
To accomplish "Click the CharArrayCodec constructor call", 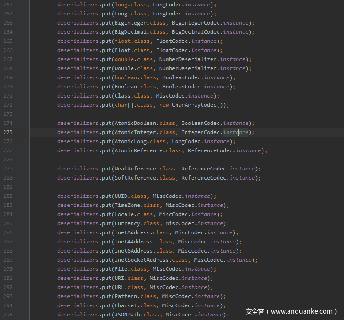I will (x=198, y=105).
